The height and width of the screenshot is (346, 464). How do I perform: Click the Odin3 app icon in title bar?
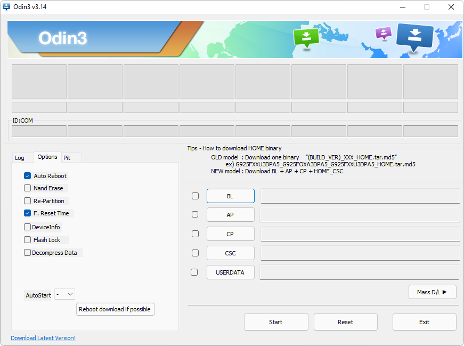coord(6,7)
